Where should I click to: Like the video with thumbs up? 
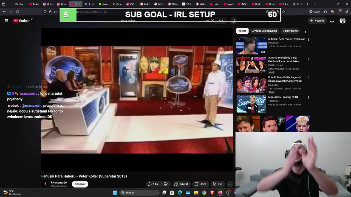[x=153, y=184]
